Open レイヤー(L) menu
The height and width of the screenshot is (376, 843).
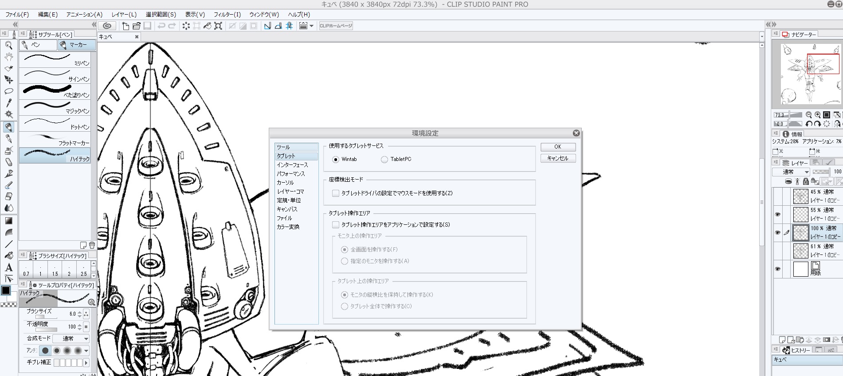click(124, 14)
